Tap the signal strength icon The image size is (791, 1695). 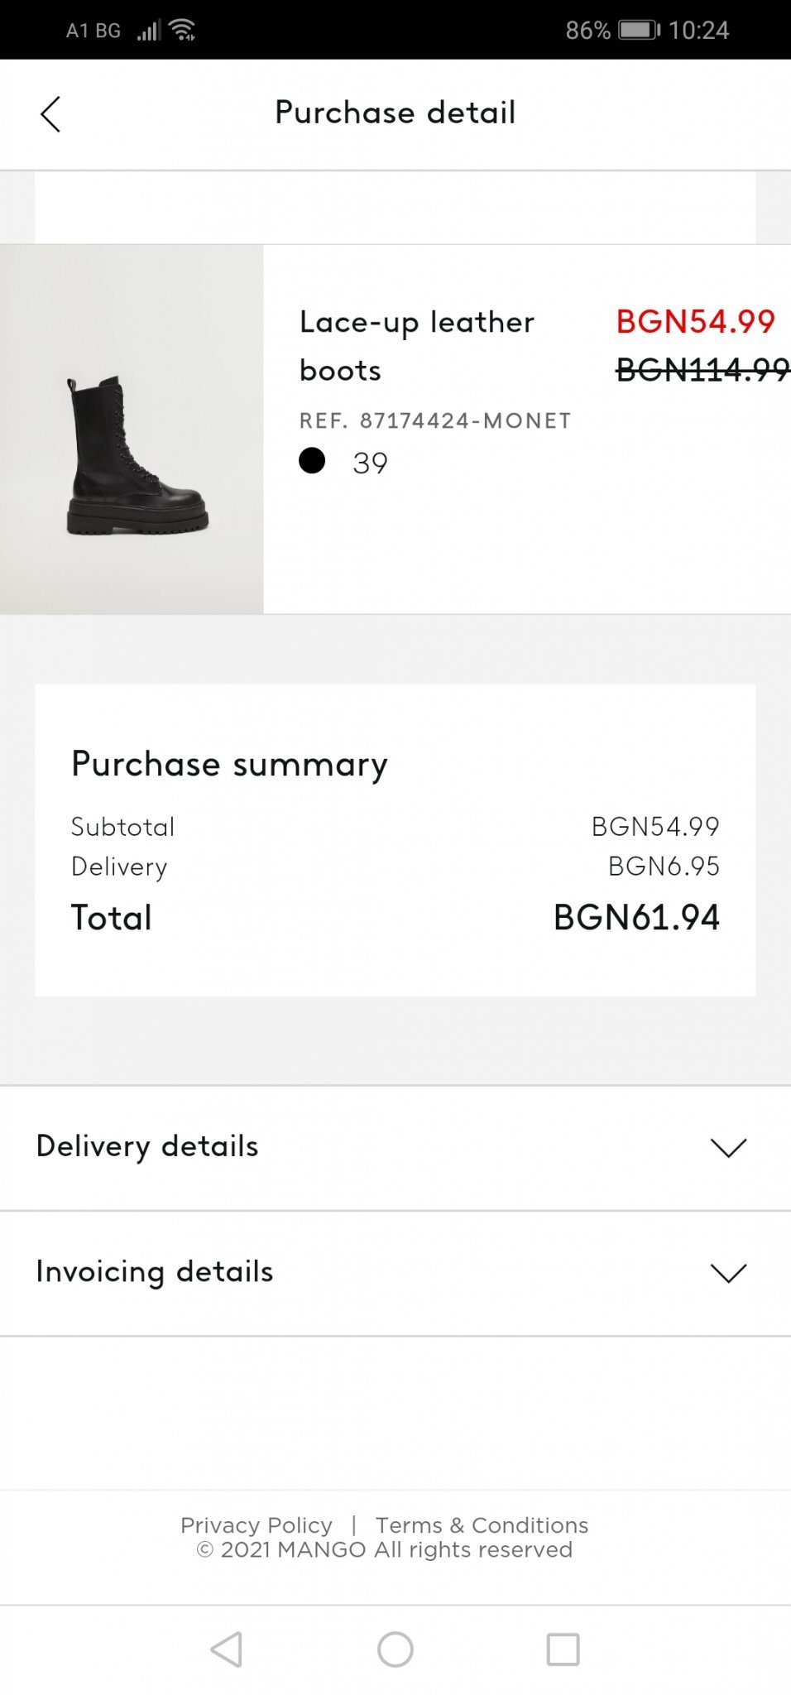coord(149,31)
